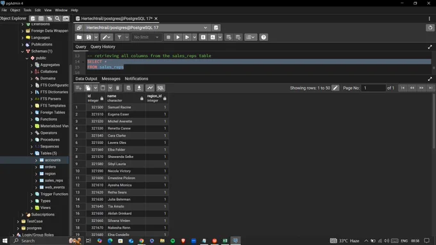
Task: Open the Edit pencil menu
Action: tap(106, 37)
